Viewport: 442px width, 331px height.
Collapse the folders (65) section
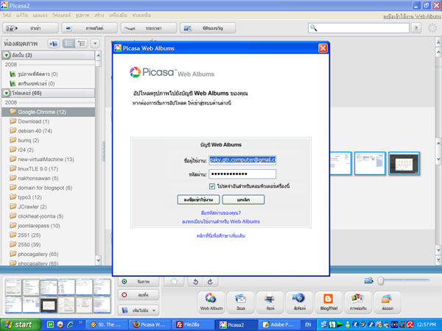[7, 93]
